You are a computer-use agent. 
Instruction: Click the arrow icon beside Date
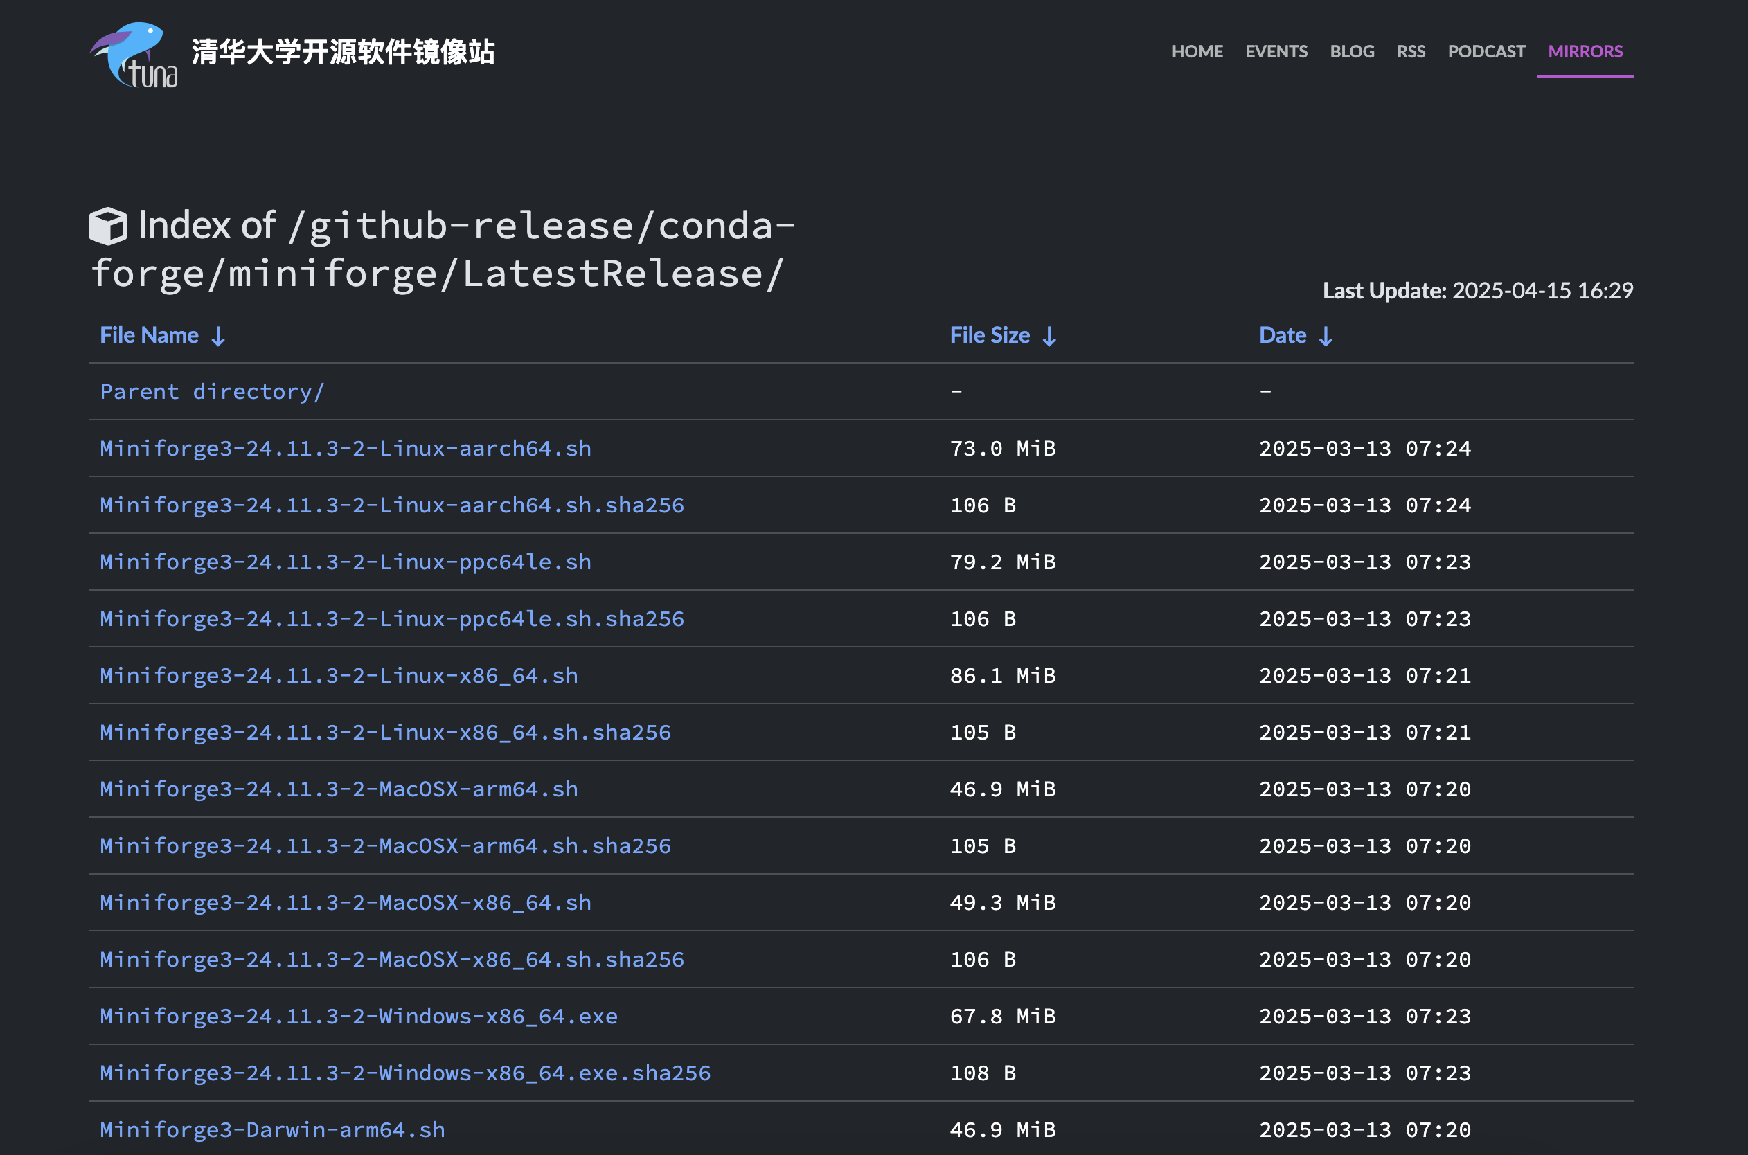(x=1326, y=336)
